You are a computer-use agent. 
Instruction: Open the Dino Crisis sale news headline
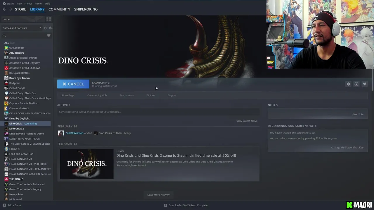[x=176, y=155]
